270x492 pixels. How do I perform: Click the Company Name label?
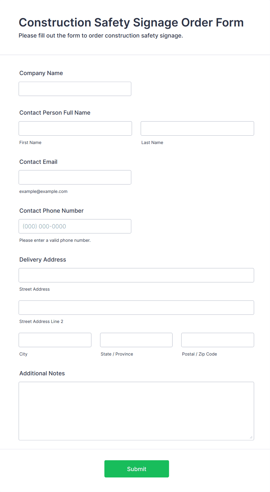[41, 73]
